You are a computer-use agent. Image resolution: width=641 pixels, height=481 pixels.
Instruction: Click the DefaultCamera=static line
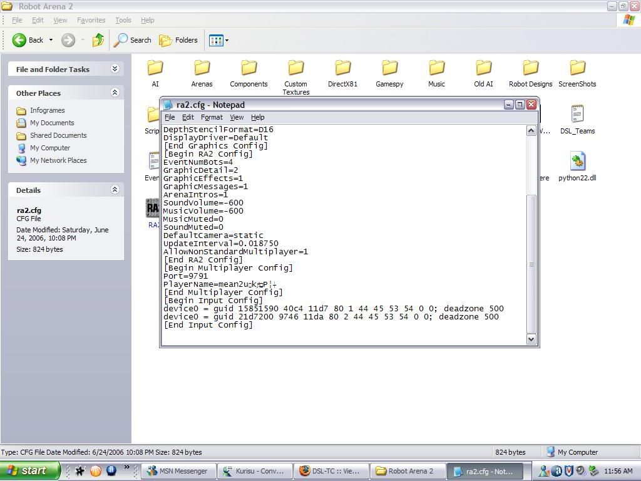coord(213,235)
